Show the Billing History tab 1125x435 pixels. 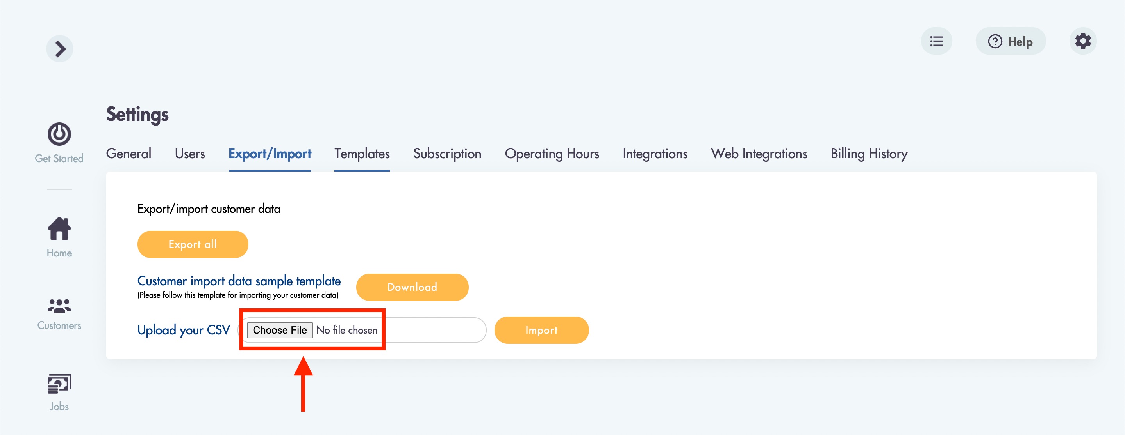[869, 154]
